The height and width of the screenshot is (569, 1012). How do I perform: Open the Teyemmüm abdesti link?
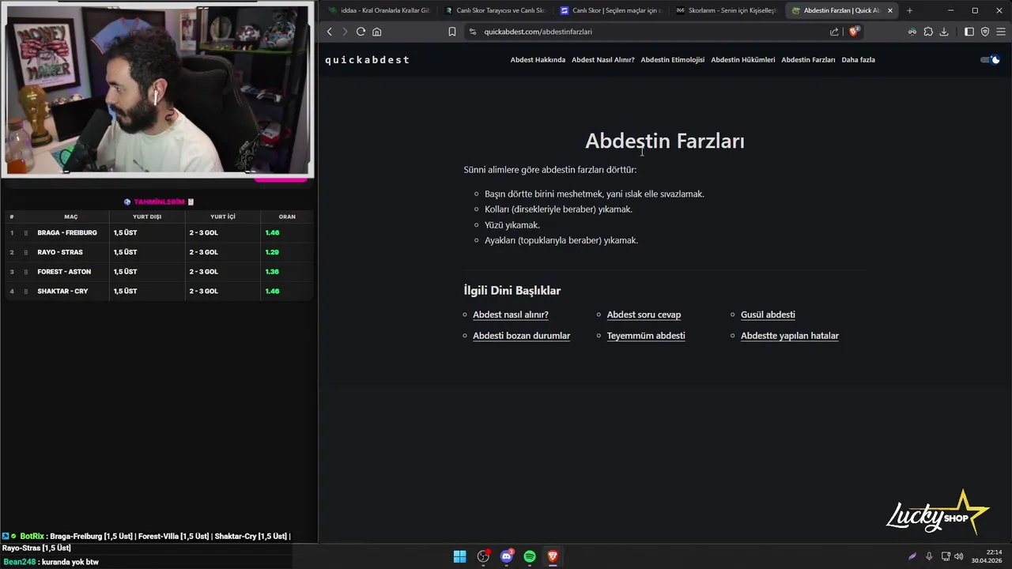click(x=646, y=336)
